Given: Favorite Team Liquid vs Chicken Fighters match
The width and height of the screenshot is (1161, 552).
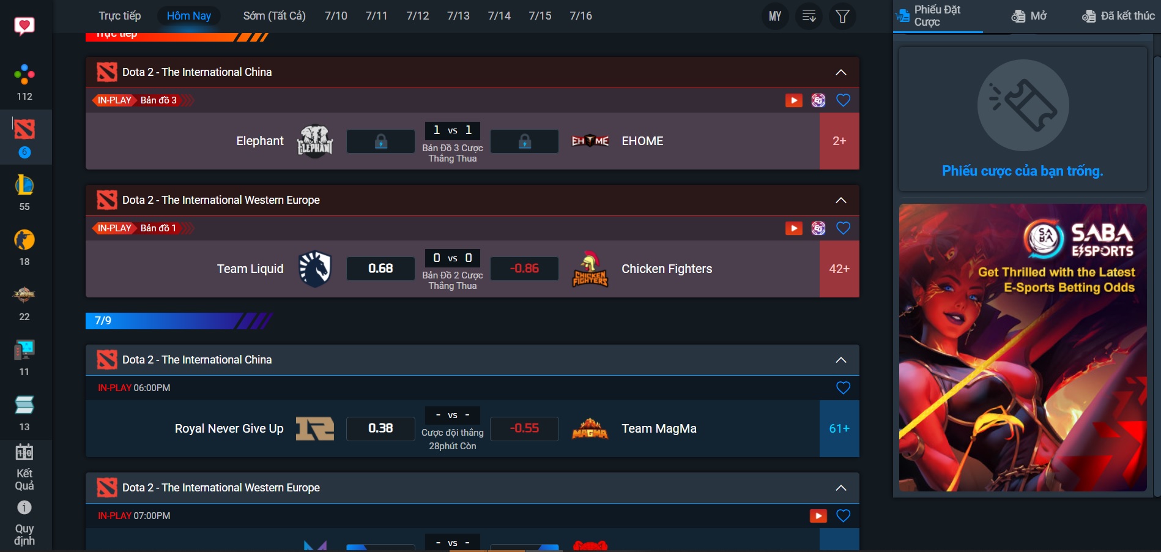Looking at the screenshot, I should (843, 228).
